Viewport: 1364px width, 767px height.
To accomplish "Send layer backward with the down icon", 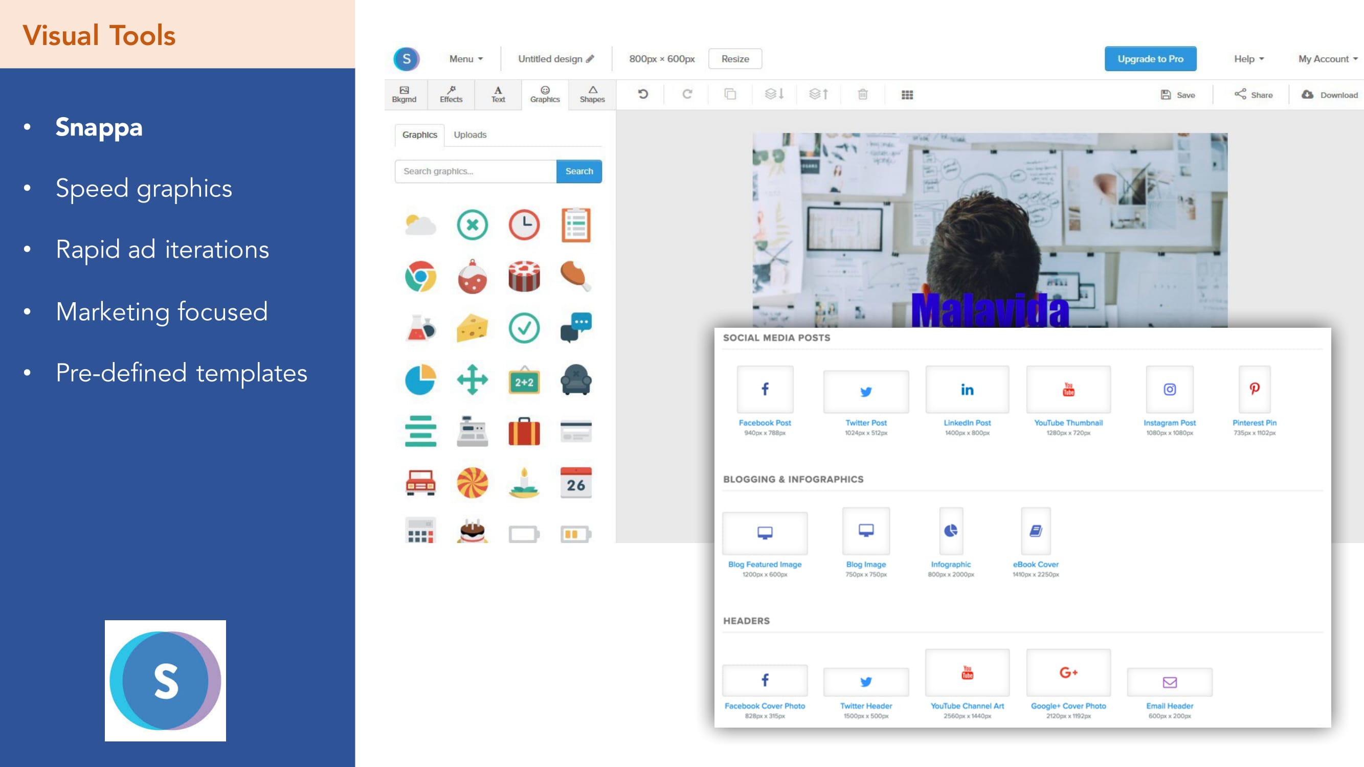I will (774, 94).
